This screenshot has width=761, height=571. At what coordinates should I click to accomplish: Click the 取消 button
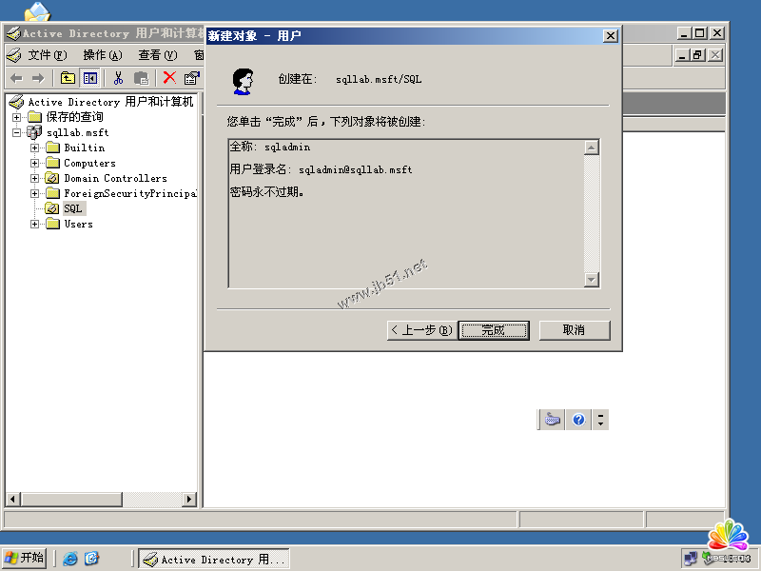click(574, 330)
